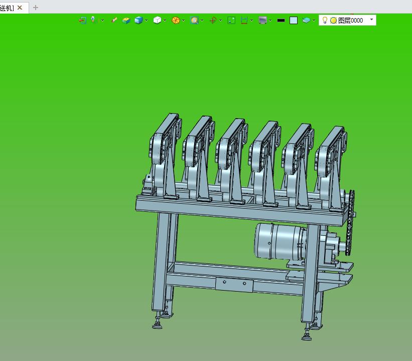Open dropdown arrow beside the blue shaded cube
This screenshot has height=361, width=412.
coord(147,21)
